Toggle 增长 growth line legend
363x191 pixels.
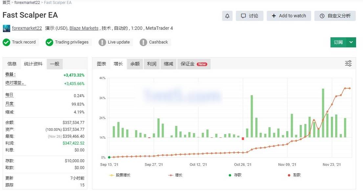click(175, 175)
